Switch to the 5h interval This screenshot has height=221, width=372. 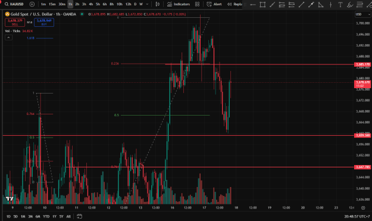click(x=98, y=4)
